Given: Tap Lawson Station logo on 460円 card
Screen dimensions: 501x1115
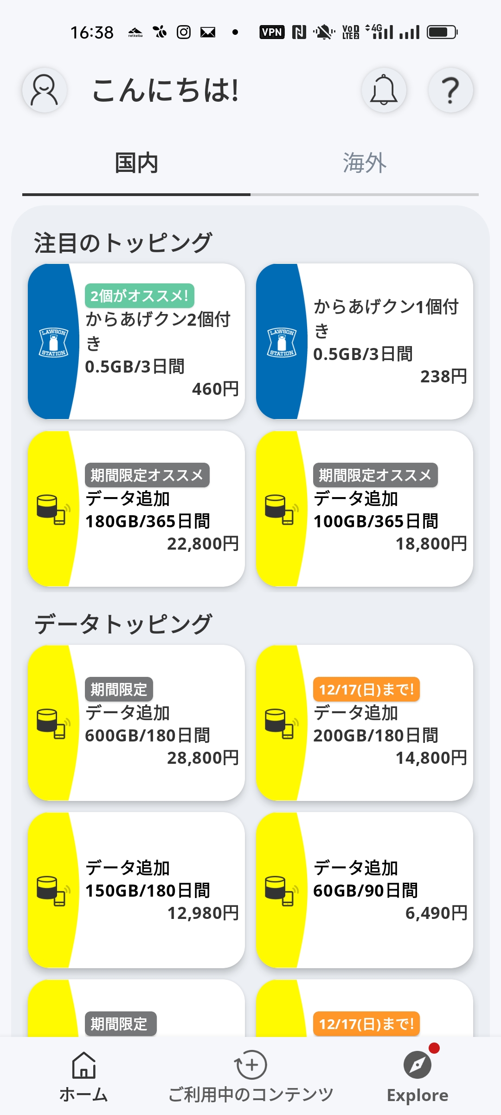Looking at the screenshot, I should [x=53, y=342].
